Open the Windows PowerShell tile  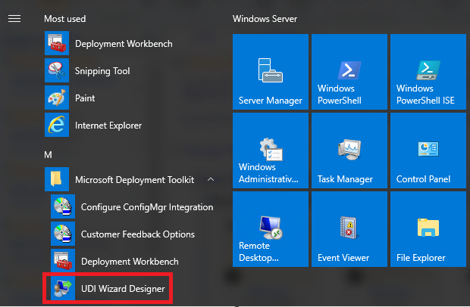(349, 72)
